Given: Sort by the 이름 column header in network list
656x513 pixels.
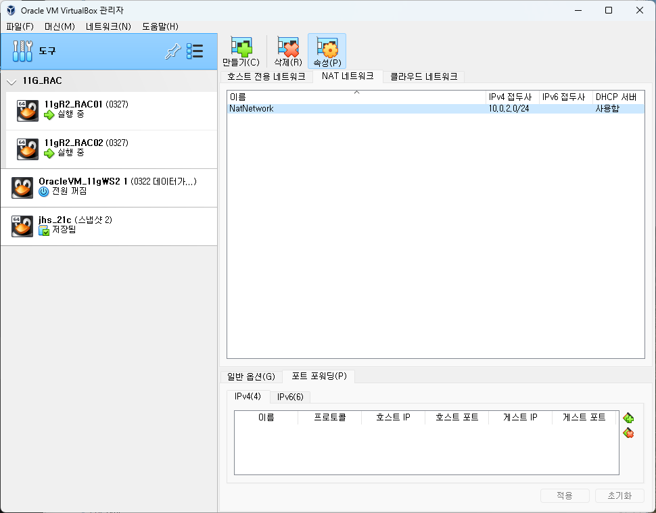Looking at the screenshot, I should tap(356, 97).
